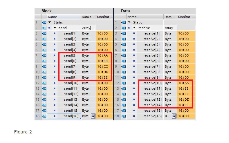Click the blue square marker beside send[9]

[x=54, y=77]
